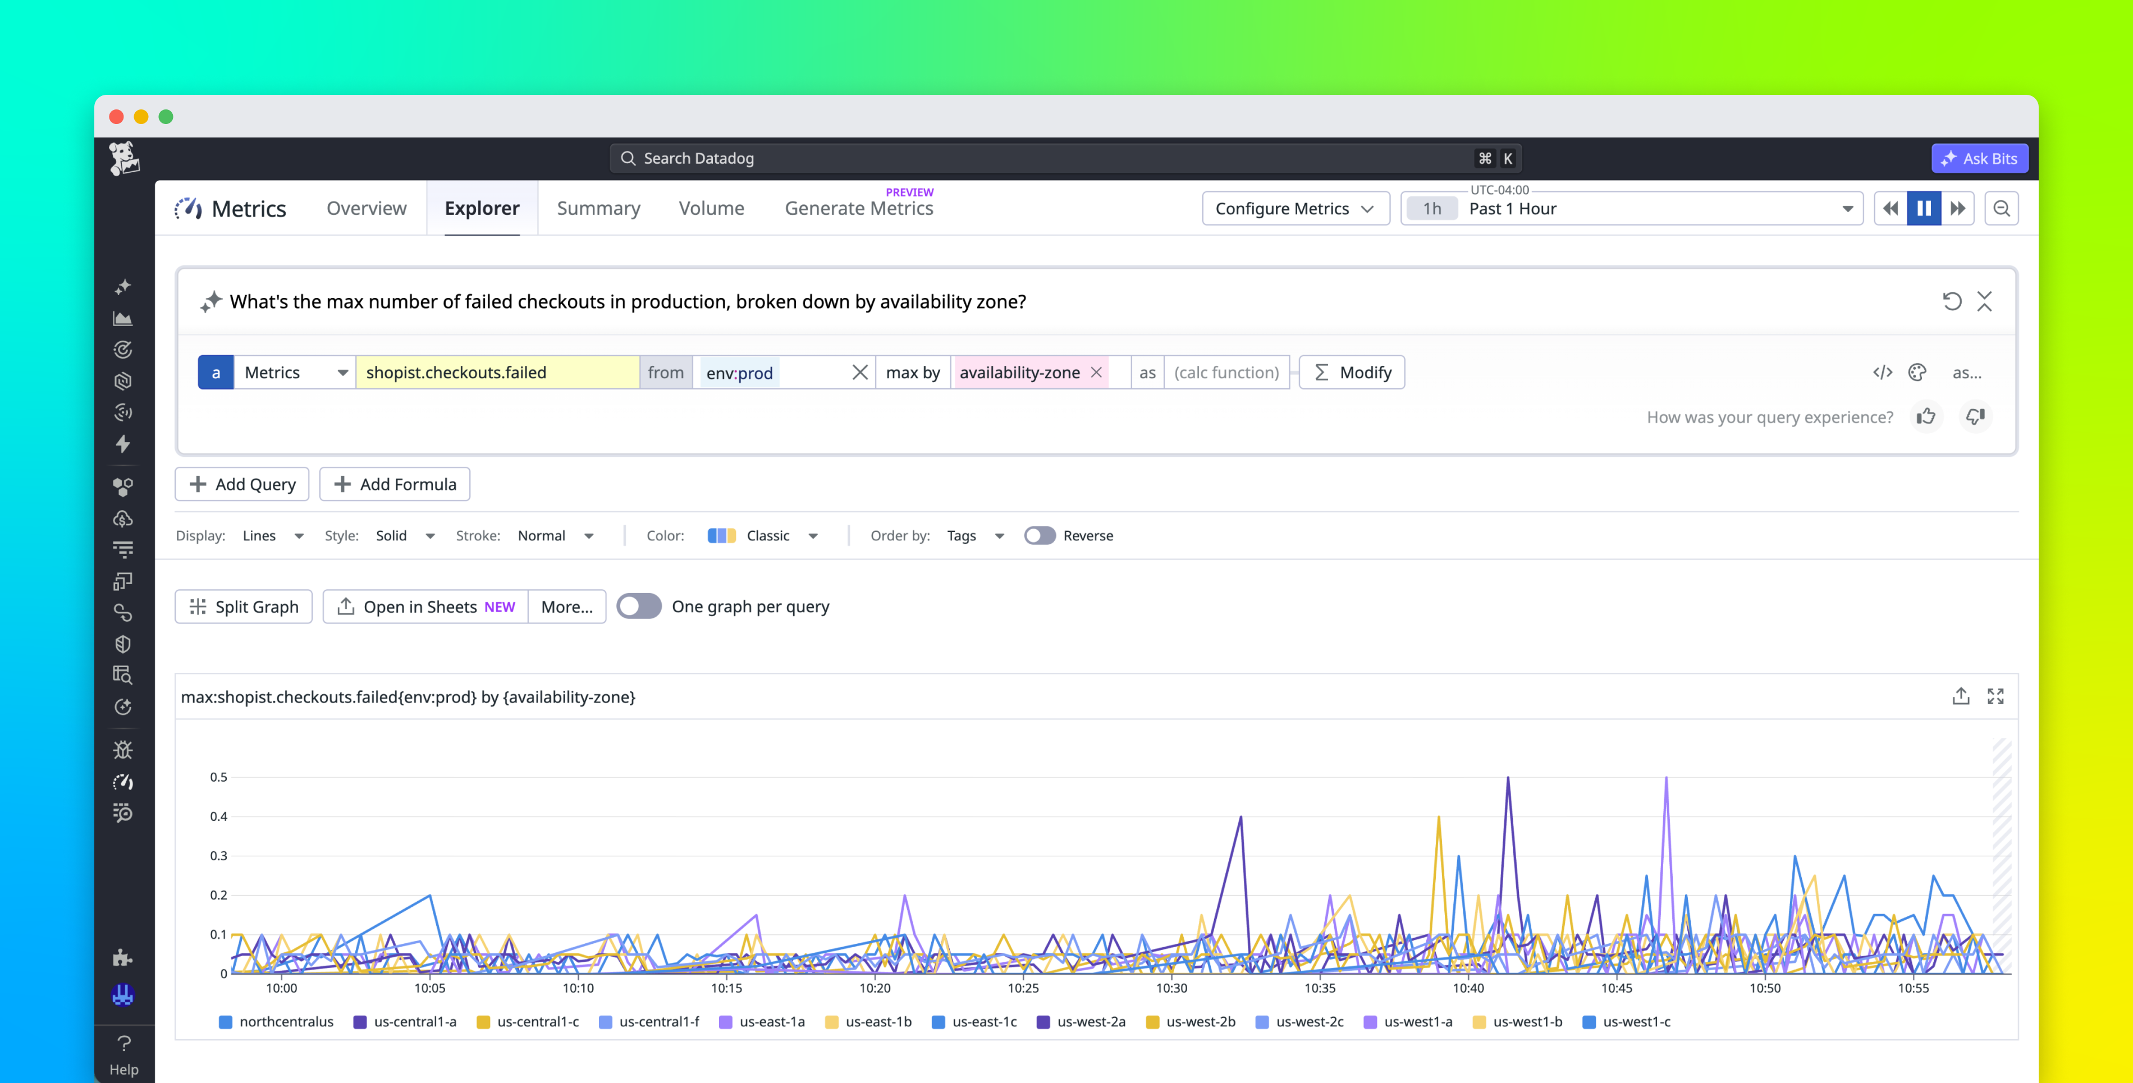Viewport: 2133px width, 1083px height.
Task: Switch to the Summary tab
Action: (x=599, y=209)
